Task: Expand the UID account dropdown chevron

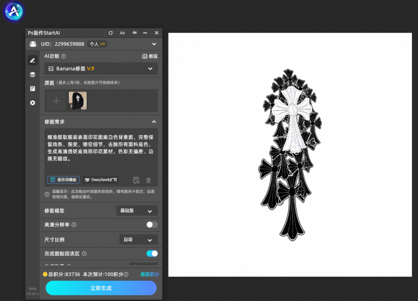Action: (x=154, y=44)
